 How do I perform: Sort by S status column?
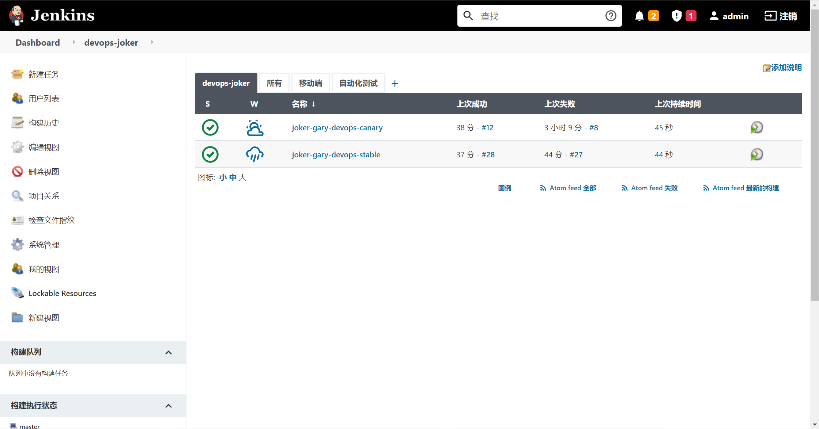click(208, 104)
